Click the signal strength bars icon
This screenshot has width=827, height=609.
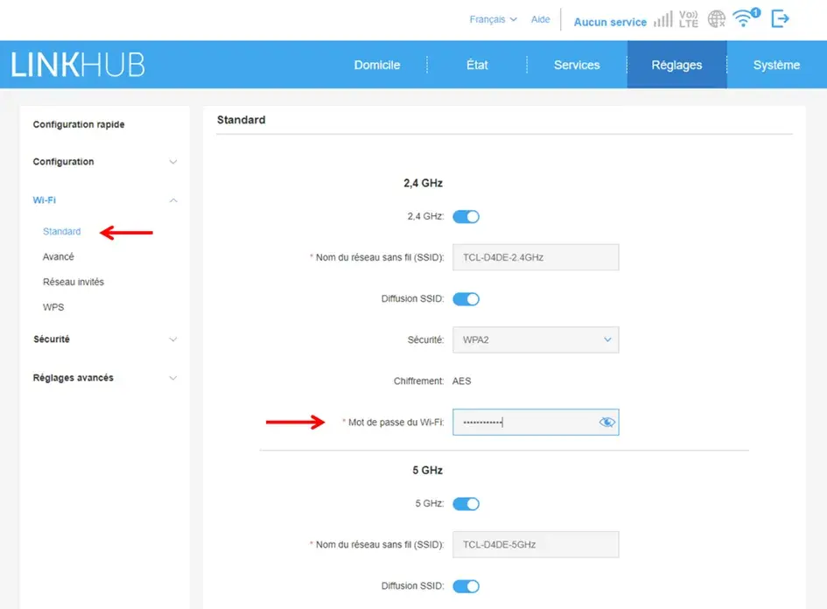tap(662, 19)
